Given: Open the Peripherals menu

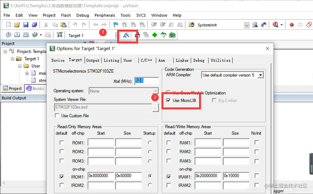Looking at the screenshot, I should pos(105,15).
